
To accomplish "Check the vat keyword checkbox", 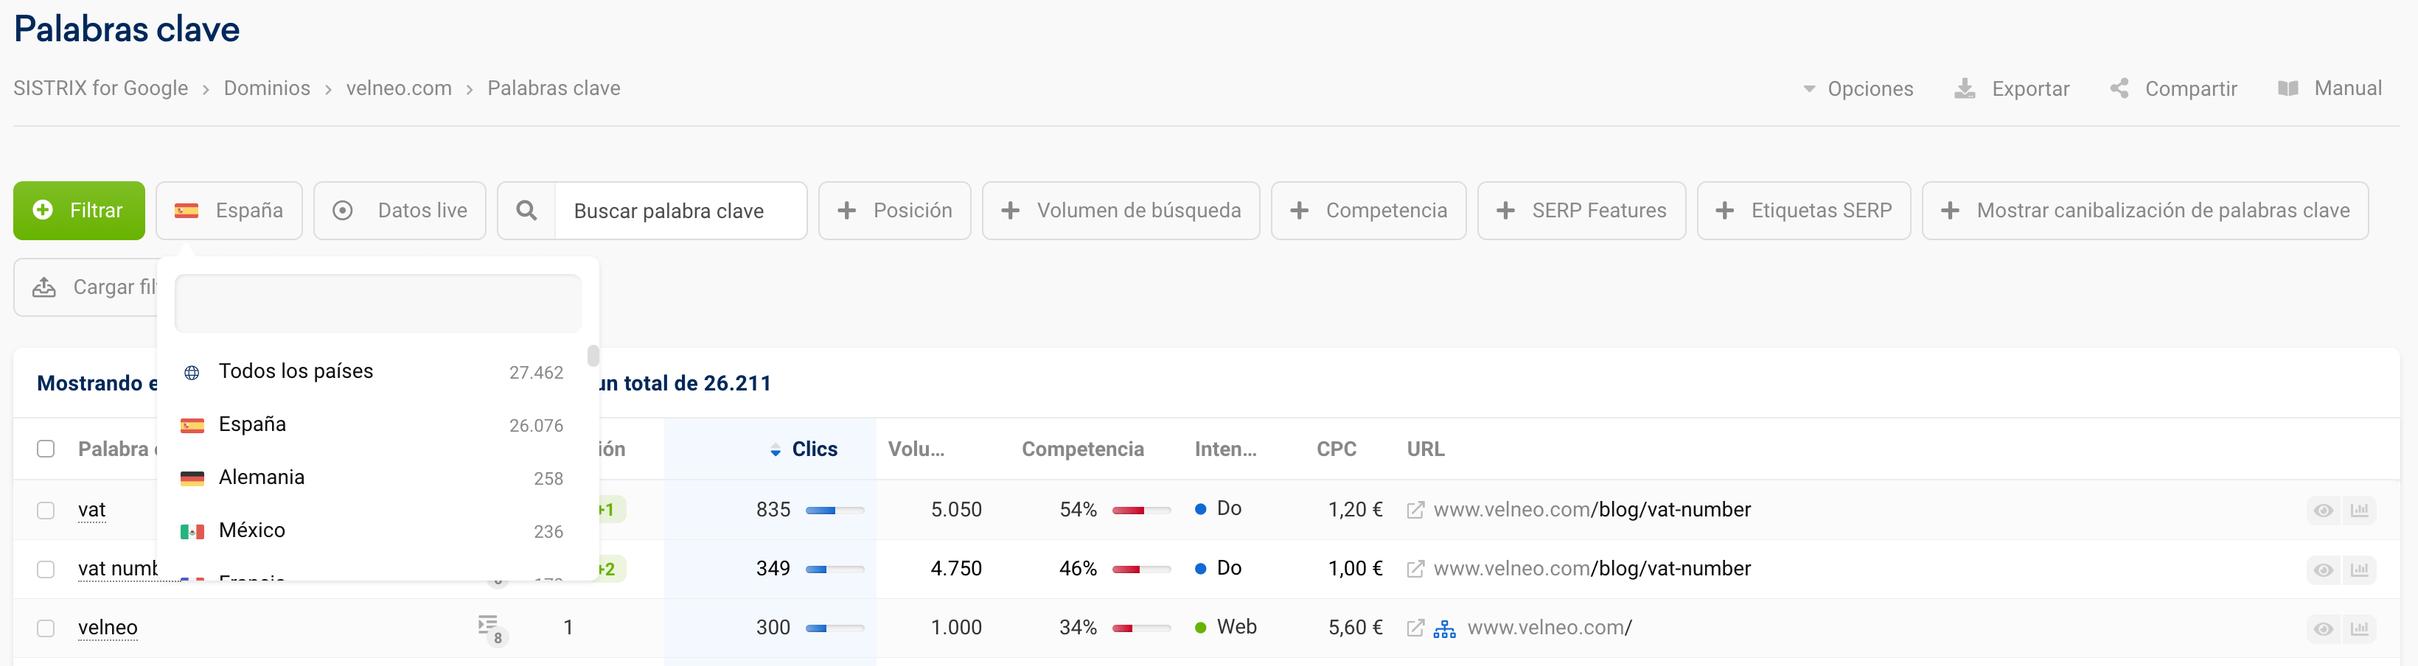I will (46, 511).
